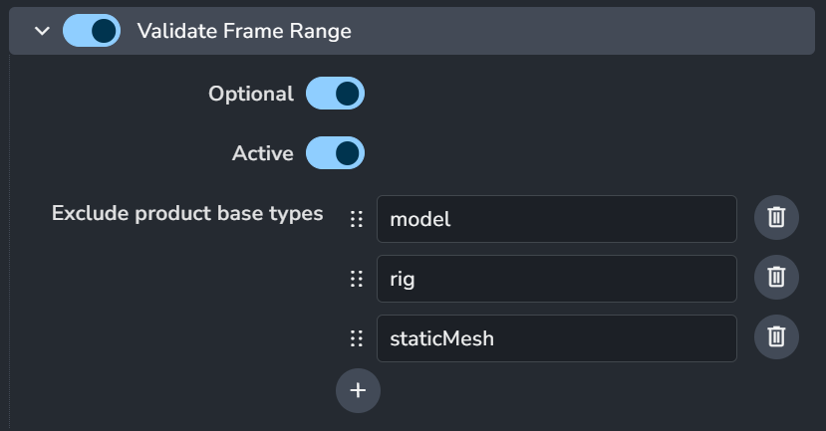826x431 pixels.
Task: Select the 'Active' setting label
Action: click(x=262, y=153)
